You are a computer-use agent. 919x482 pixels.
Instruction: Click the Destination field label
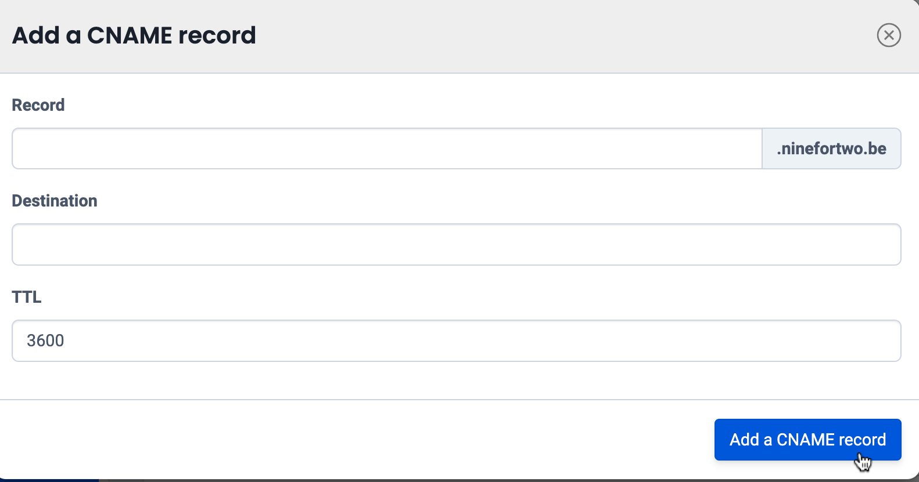pyautogui.click(x=55, y=201)
